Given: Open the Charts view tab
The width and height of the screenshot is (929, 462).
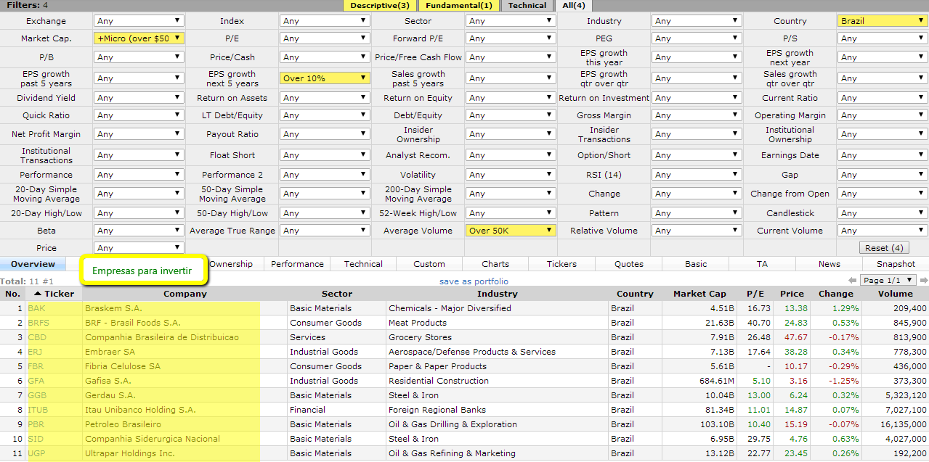Looking at the screenshot, I should [495, 264].
